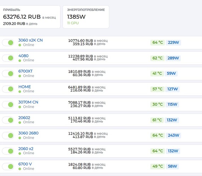Open the 6700 V worker link
202x176 pixels.
(x=25, y=164)
